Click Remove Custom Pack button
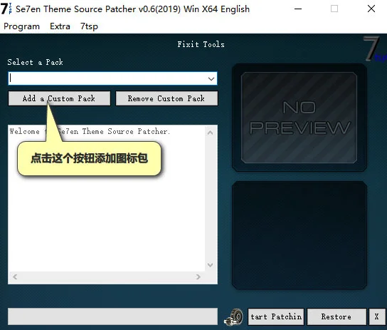387x330 pixels. [x=166, y=98]
